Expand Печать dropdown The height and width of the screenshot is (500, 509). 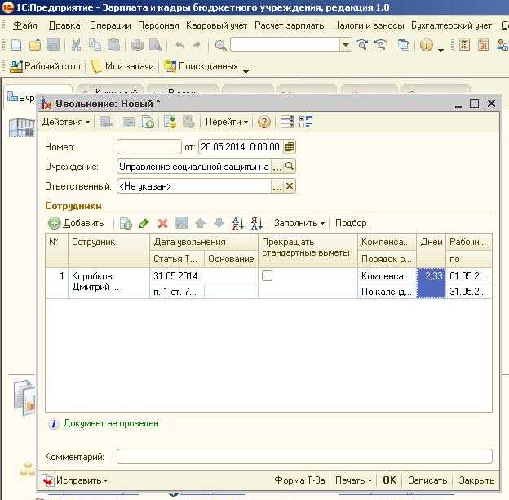coord(353,480)
